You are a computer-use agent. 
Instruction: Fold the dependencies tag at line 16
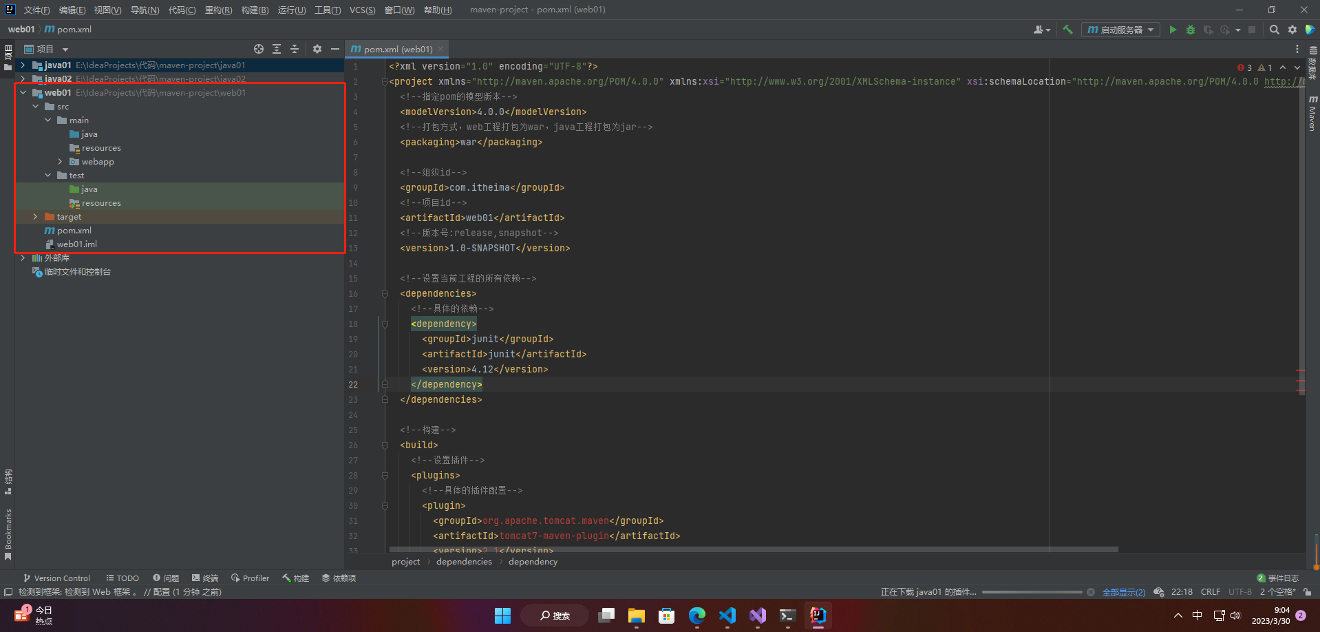[x=385, y=294]
